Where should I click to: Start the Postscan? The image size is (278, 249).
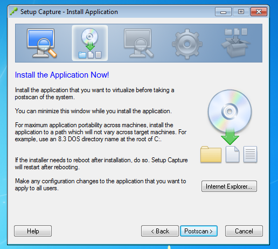pos(199,231)
